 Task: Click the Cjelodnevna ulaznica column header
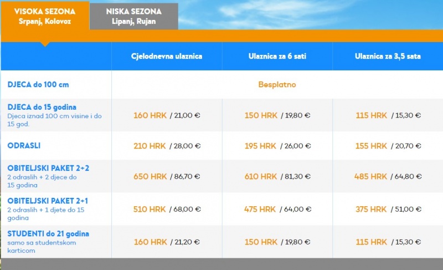coord(167,56)
